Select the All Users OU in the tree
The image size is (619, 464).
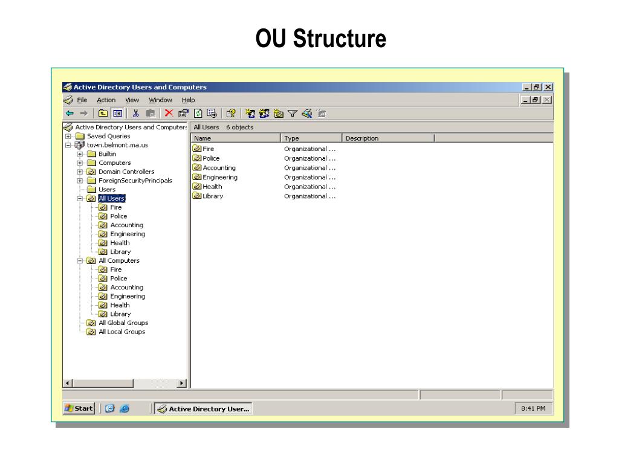point(112,198)
